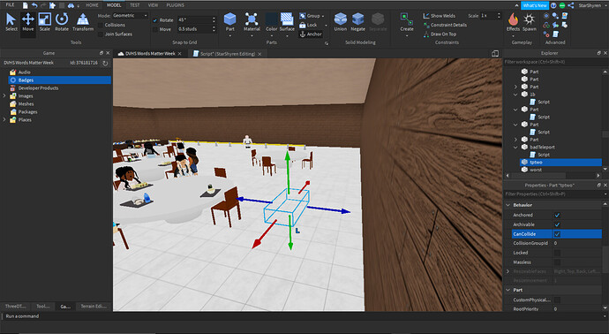
Task: Switch to the HOME ribbon tab
Action: [92, 5]
